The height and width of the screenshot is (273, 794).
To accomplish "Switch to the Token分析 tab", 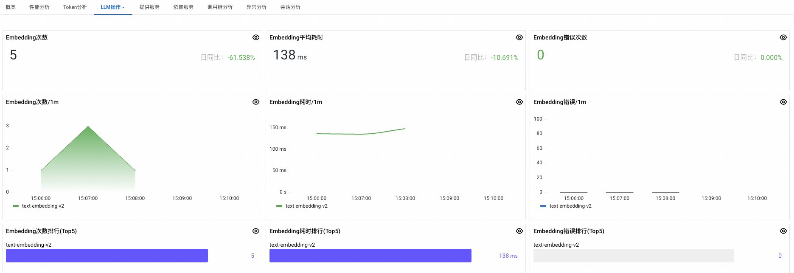I will (75, 7).
